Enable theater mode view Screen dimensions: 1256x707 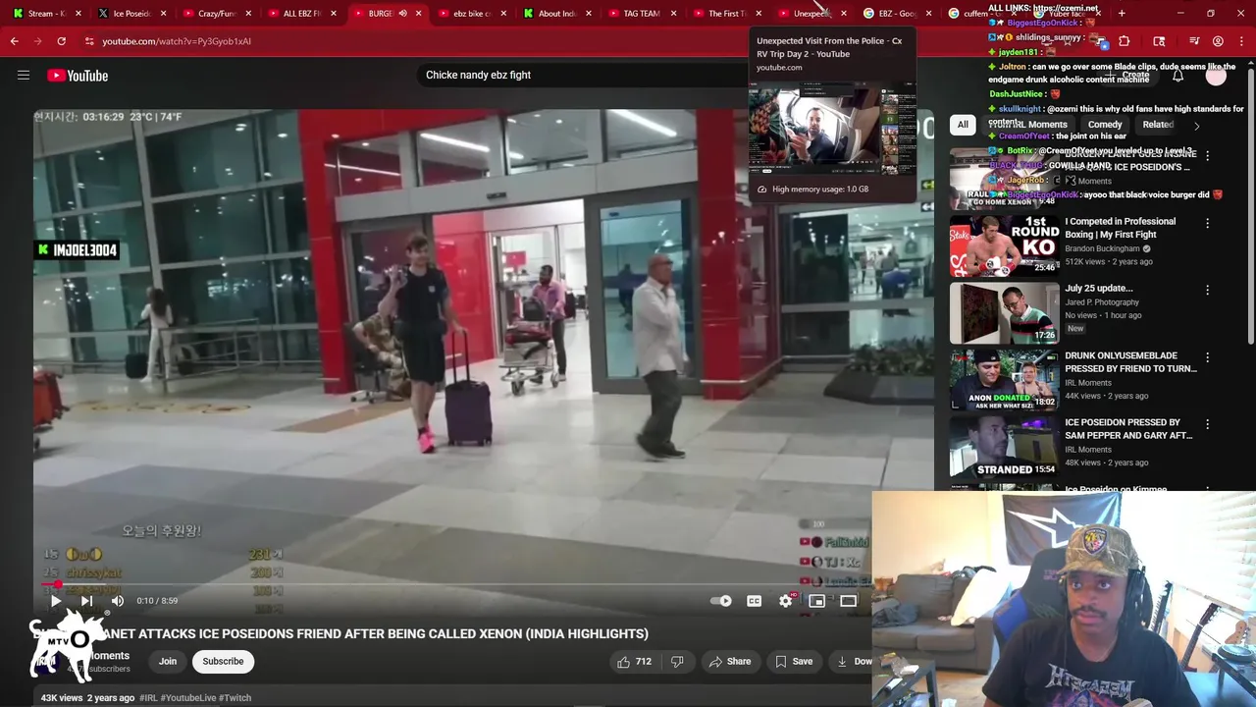849,601
